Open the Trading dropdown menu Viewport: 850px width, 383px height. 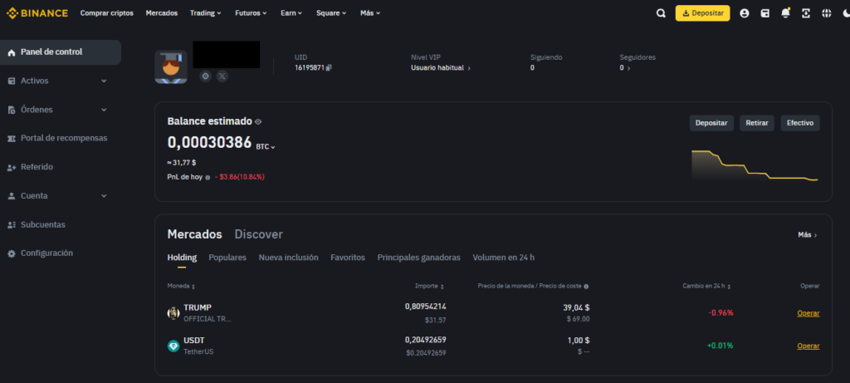click(206, 13)
